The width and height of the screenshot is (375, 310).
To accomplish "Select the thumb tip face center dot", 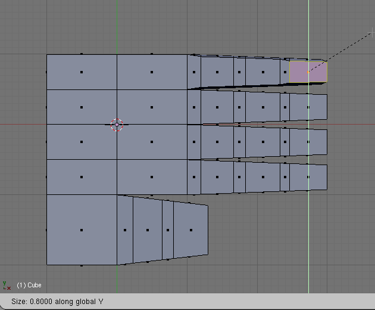I will [x=191, y=230].
